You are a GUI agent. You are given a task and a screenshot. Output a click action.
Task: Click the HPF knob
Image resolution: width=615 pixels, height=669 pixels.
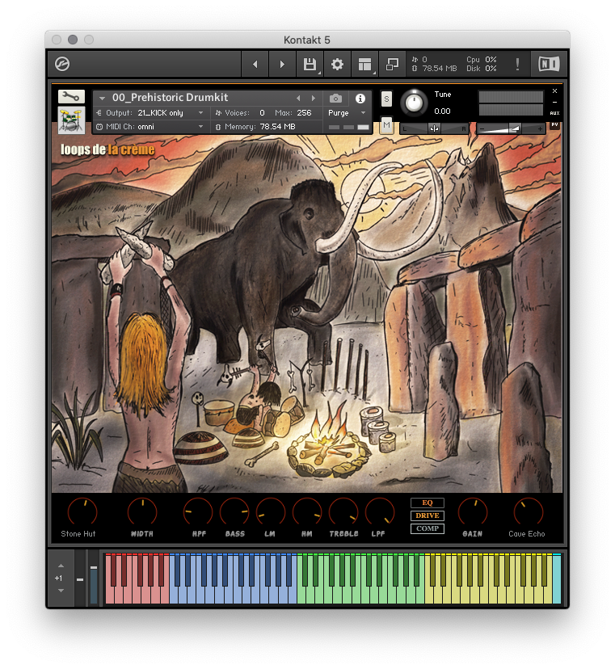coord(198,511)
